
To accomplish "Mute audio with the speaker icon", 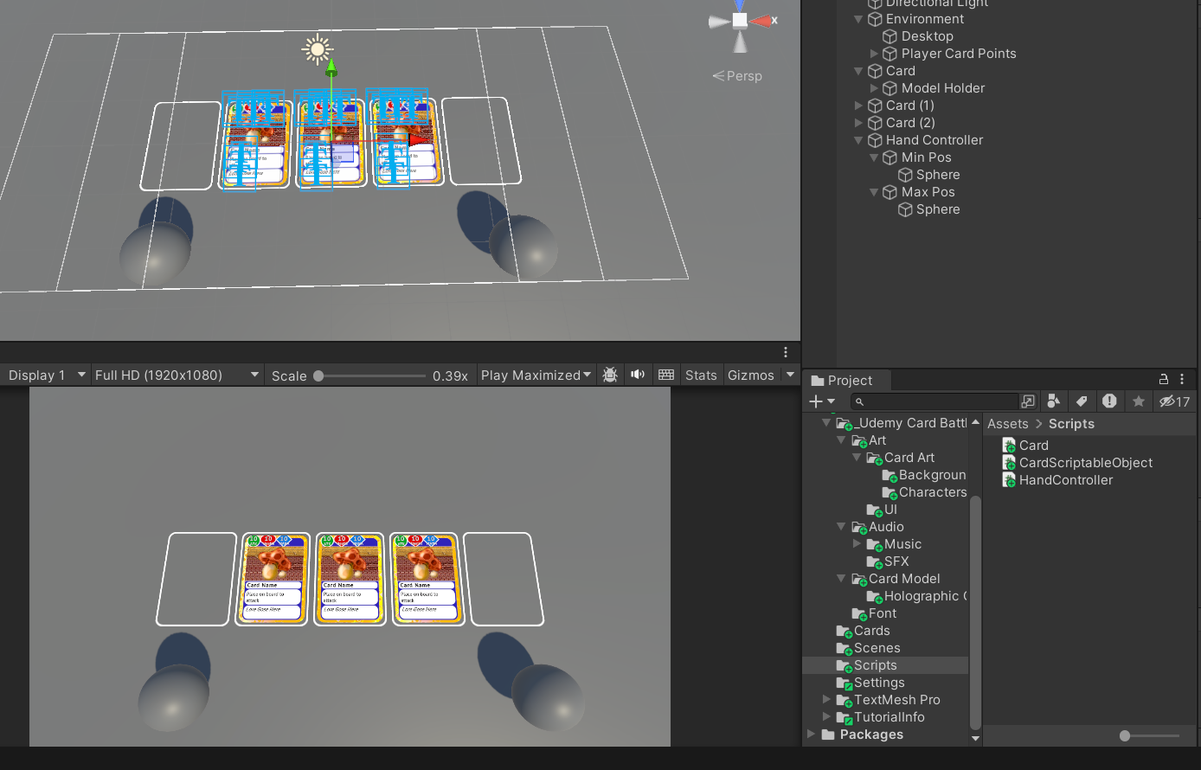I will coord(638,375).
